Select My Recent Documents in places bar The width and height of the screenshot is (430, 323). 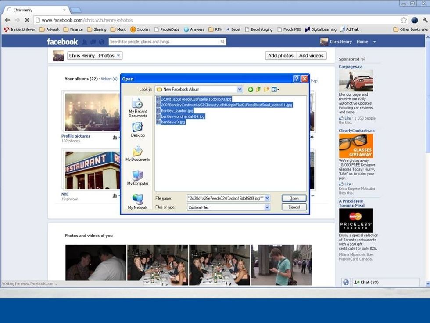pyautogui.click(x=138, y=108)
